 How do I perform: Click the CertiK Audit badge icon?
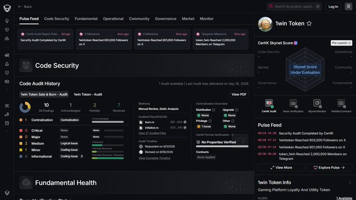pyautogui.click(x=269, y=103)
